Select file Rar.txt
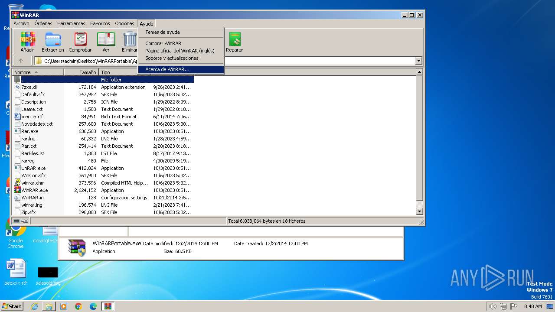This screenshot has width=555, height=312. pos(29,146)
